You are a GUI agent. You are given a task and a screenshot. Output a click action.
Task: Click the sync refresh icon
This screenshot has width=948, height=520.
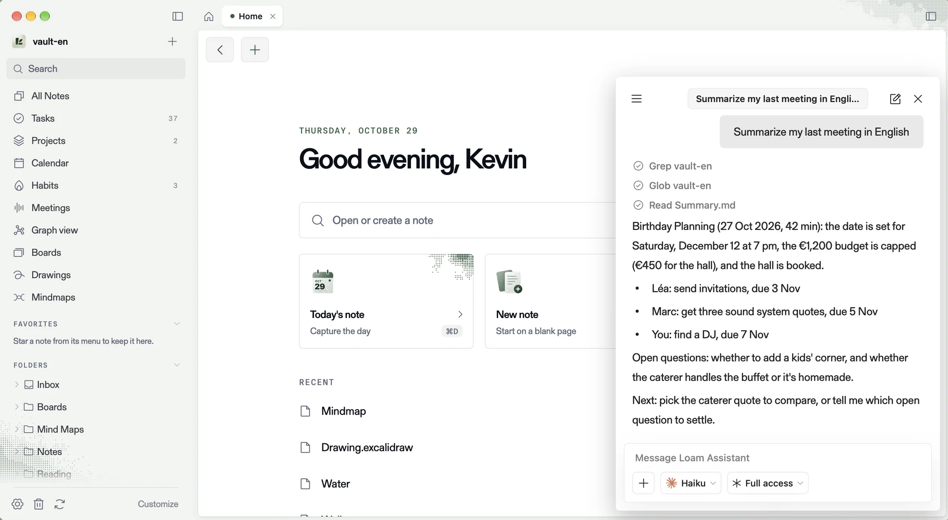[60, 504]
